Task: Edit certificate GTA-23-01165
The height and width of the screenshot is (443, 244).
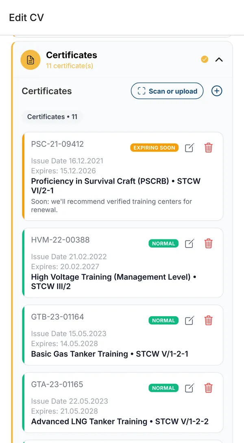Action: 190,388
